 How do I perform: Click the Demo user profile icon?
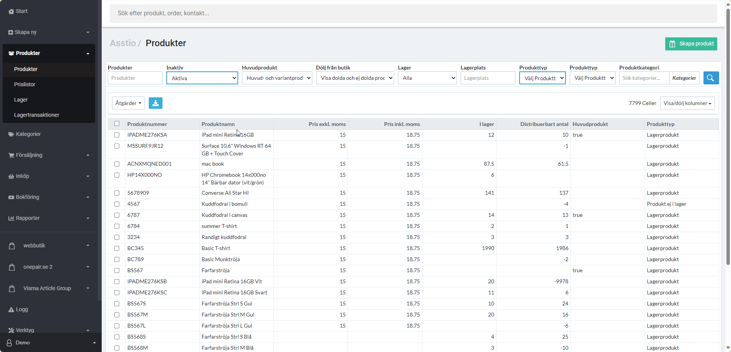coord(9,343)
